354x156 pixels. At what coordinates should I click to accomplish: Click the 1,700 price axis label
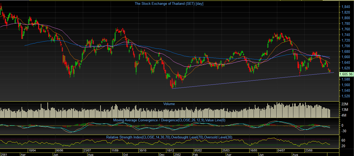pyautogui.click(x=345, y=46)
